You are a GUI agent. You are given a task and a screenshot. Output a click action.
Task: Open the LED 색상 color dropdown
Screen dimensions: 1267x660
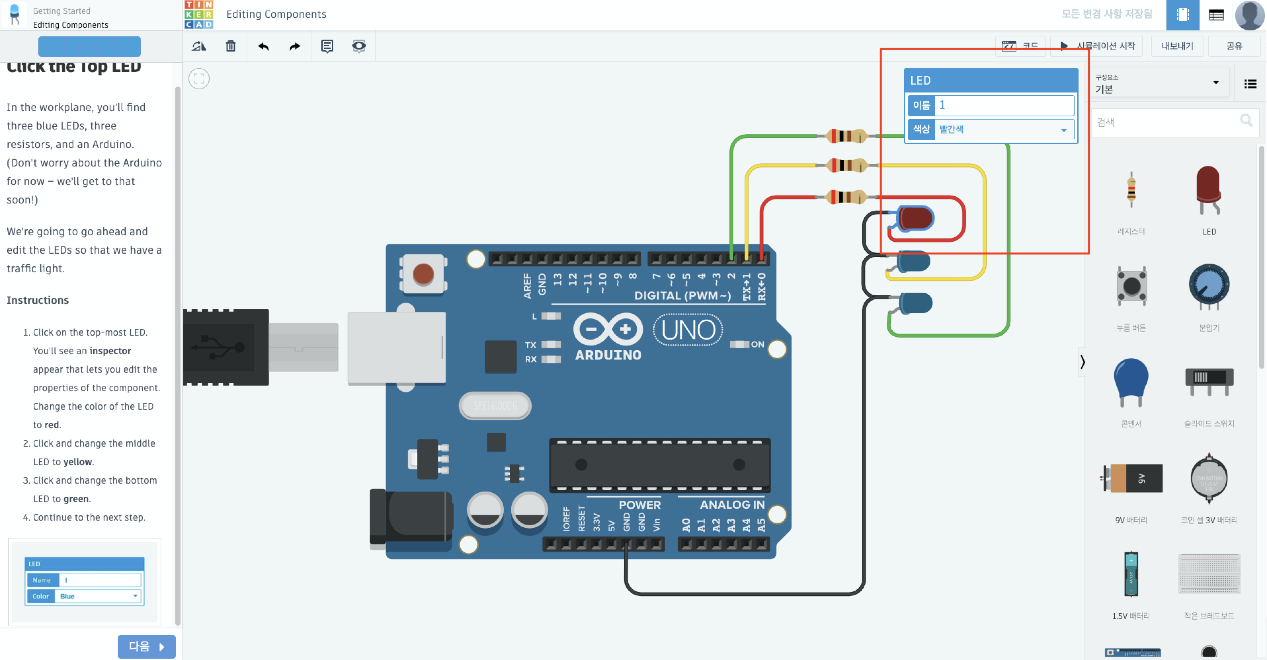[1003, 130]
